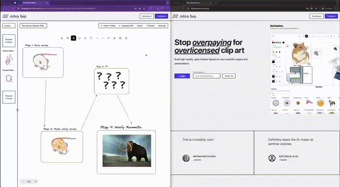This screenshot has height=187, width=340.
Task: Click the Insert image tool
Action: click(120, 38)
